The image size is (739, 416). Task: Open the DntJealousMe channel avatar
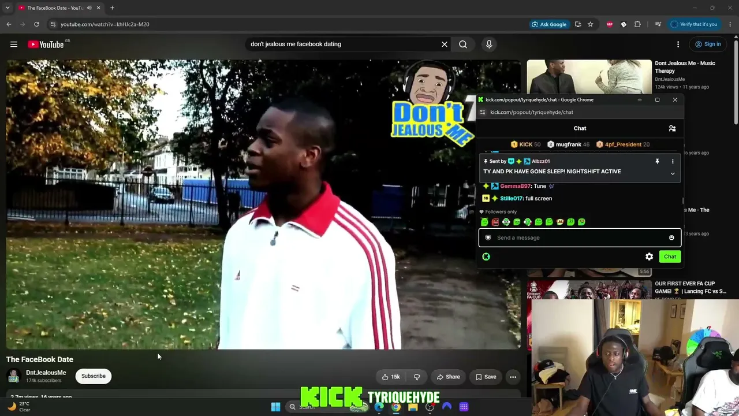pyautogui.click(x=13, y=377)
